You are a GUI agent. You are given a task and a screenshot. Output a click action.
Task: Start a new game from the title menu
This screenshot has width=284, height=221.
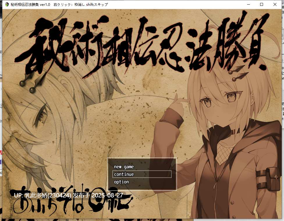pyautogui.click(x=124, y=167)
